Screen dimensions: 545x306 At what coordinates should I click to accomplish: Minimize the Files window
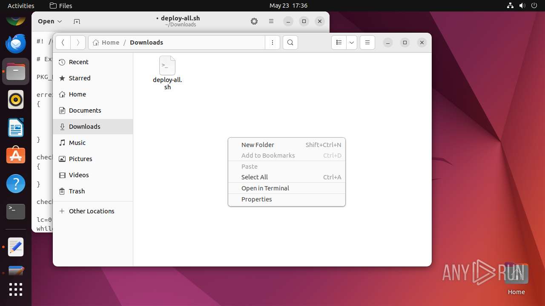click(387, 42)
